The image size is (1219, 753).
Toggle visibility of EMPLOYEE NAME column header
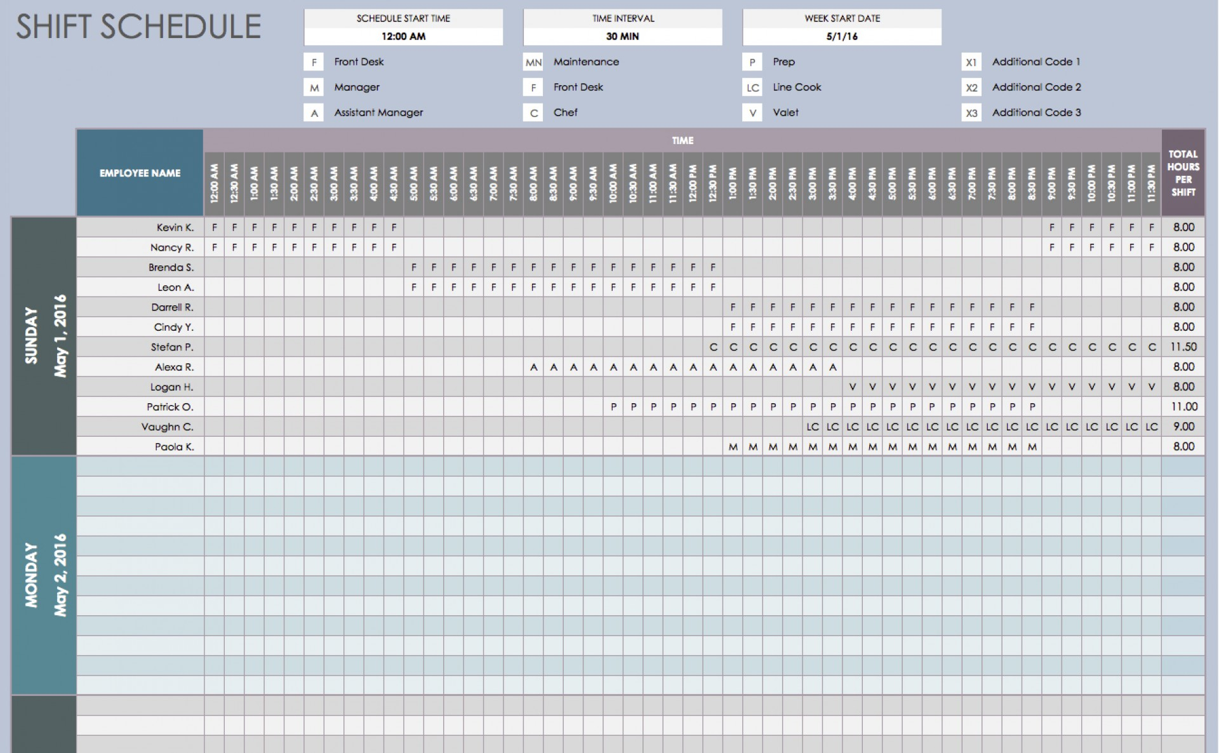(x=139, y=172)
